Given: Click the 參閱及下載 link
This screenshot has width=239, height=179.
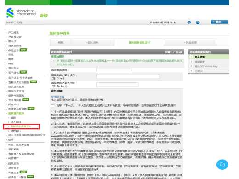Looking at the screenshot, I should coord(58,97).
